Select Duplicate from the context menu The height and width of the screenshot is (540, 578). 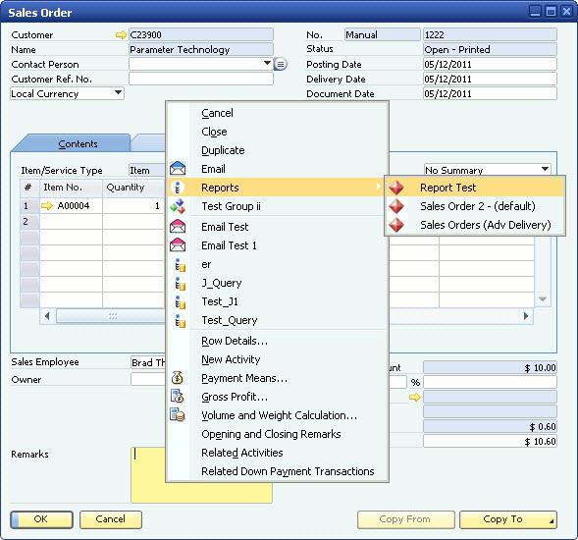[223, 150]
